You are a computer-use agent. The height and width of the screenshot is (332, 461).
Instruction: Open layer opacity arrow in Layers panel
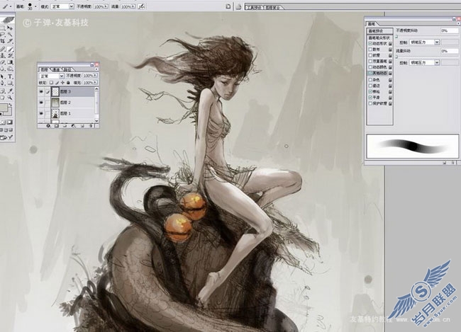point(95,75)
